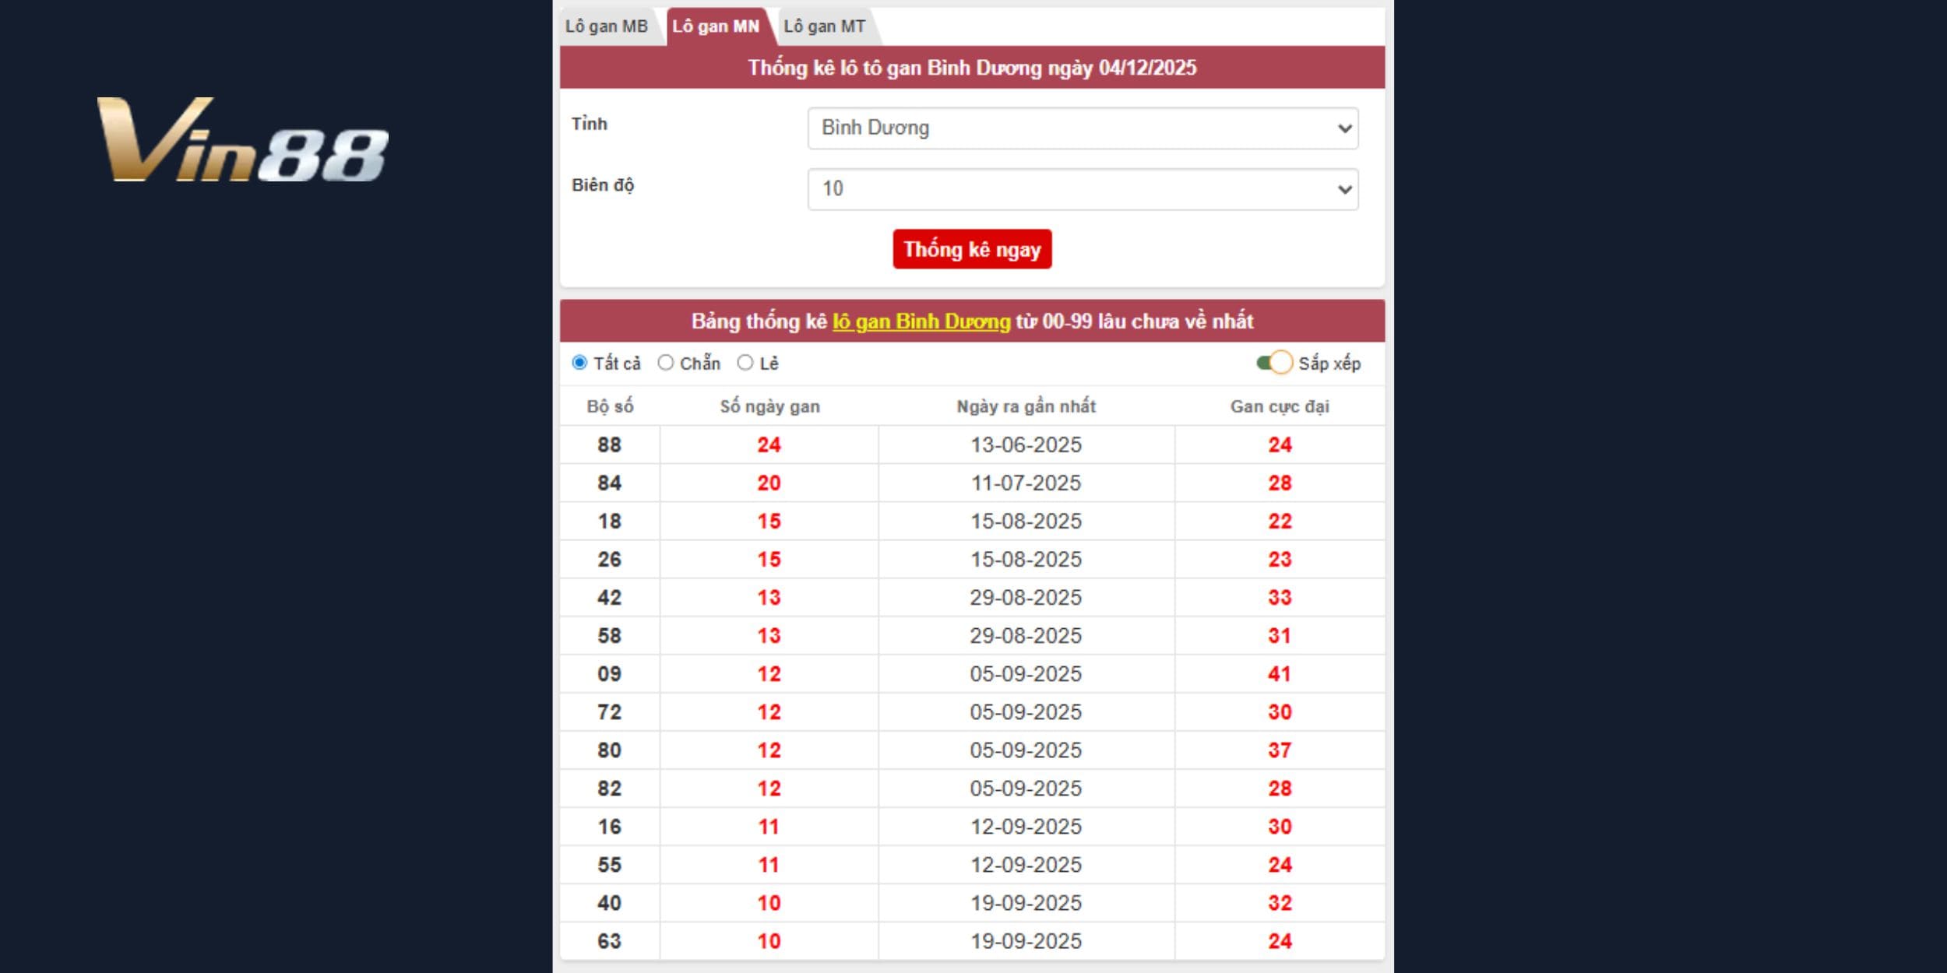
Task: Click the Thống kê ngay button
Action: (x=972, y=249)
